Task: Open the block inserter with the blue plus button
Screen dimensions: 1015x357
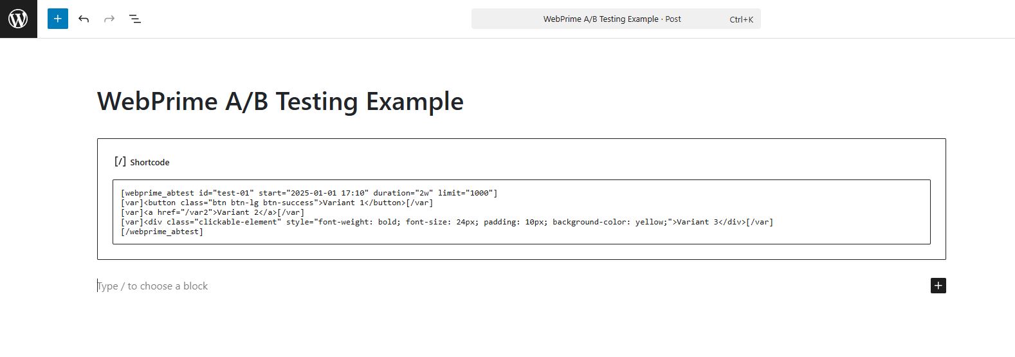Action: pos(57,19)
